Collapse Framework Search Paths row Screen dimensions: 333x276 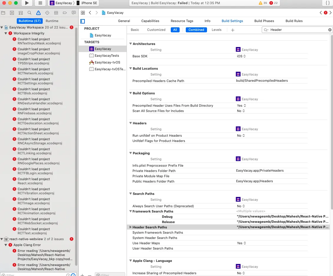pos(130,211)
